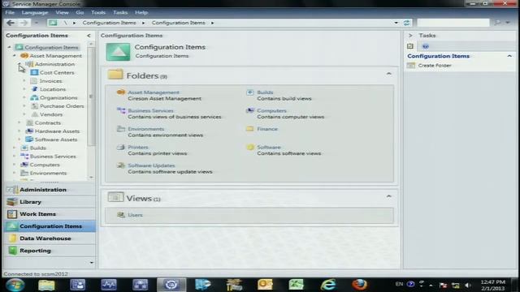Click the Users view icon

(x=121, y=215)
